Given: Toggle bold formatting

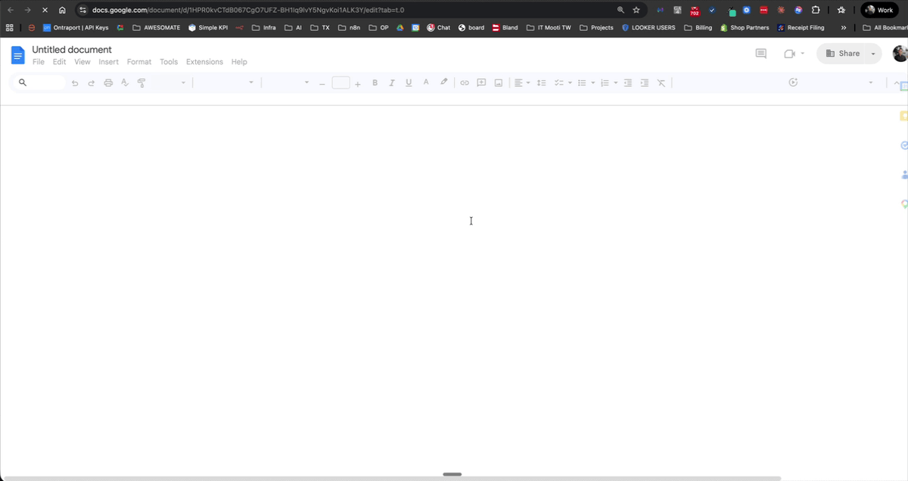Looking at the screenshot, I should point(375,82).
